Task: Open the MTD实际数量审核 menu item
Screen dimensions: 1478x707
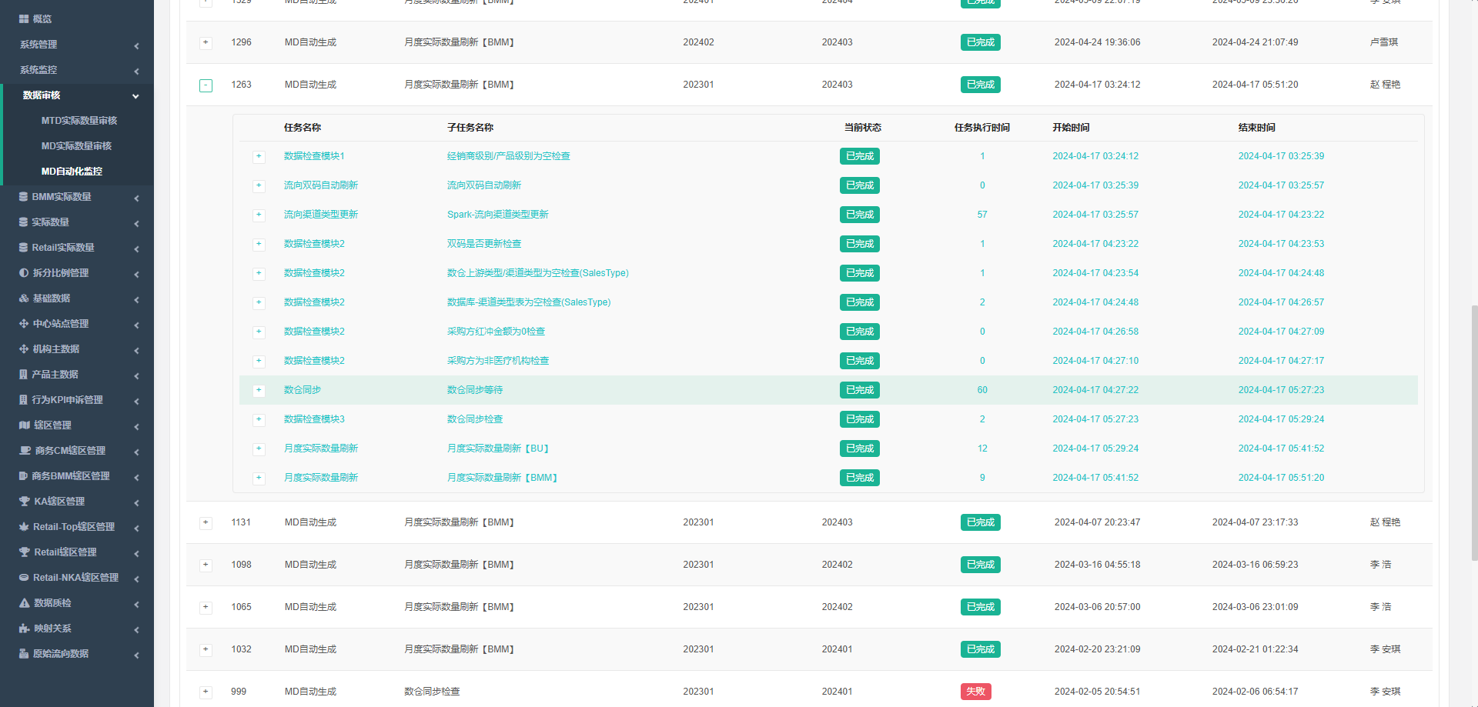Action: coord(79,121)
